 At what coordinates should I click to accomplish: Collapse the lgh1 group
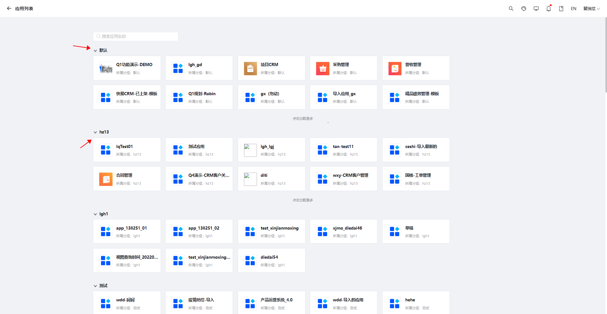pos(95,214)
